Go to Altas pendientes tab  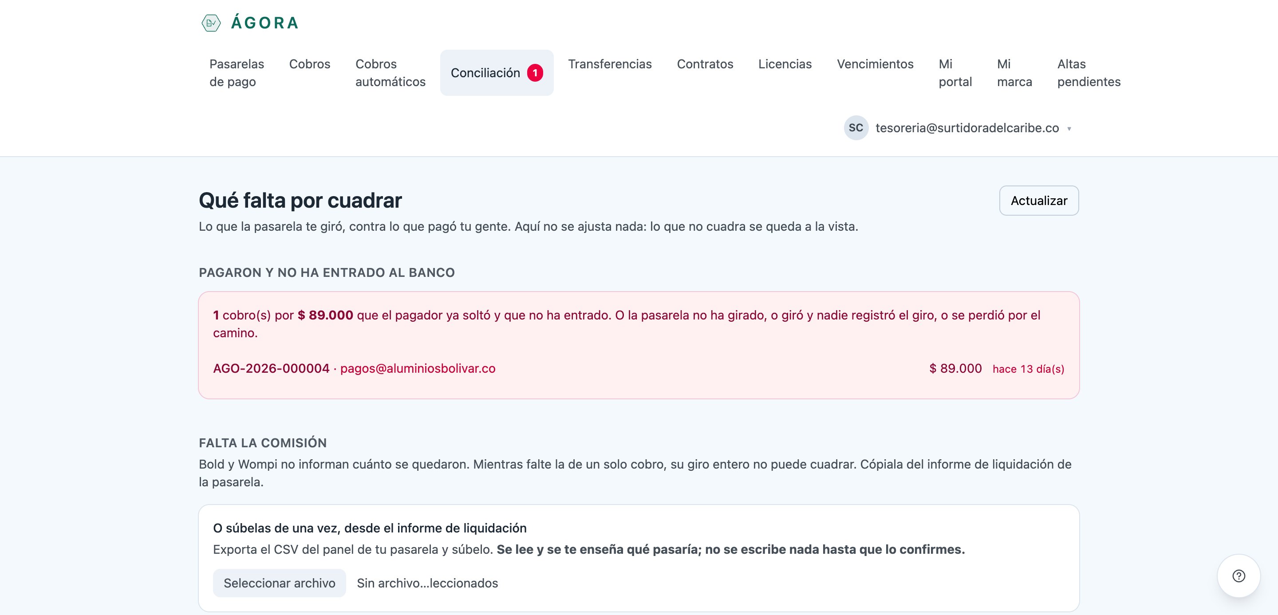click(x=1089, y=73)
